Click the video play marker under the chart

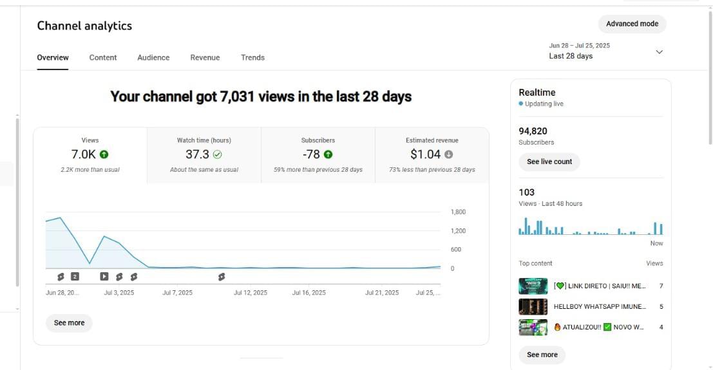click(104, 277)
